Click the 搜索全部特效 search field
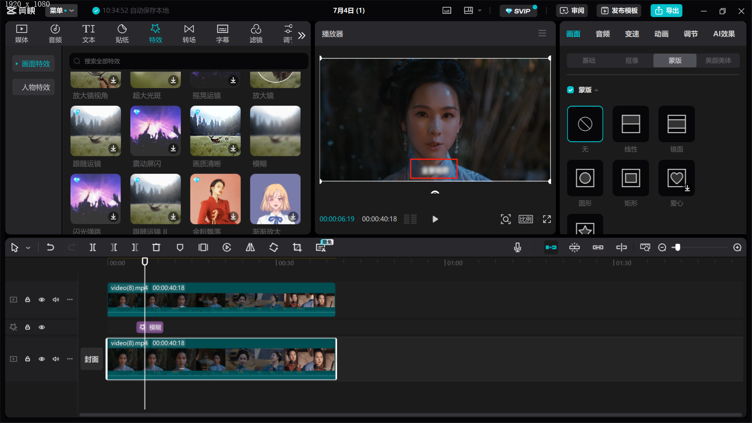Screen dimensions: 752x423 point(189,61)
